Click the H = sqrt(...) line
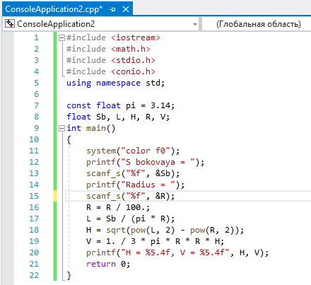The width and height of the screenshot is (311, 285). click(165, 230)
